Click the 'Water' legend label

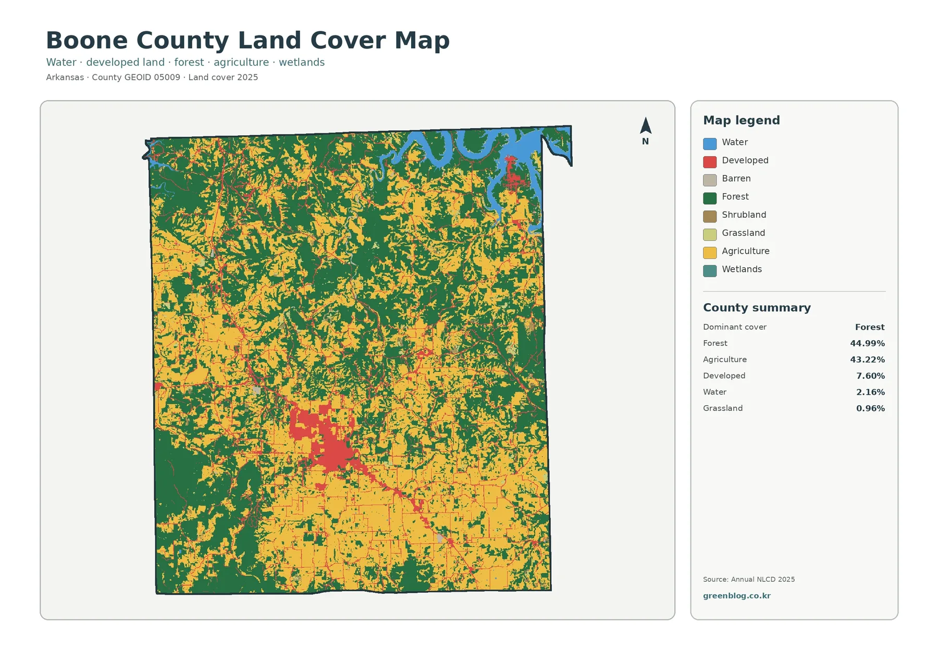pos(735,142)
